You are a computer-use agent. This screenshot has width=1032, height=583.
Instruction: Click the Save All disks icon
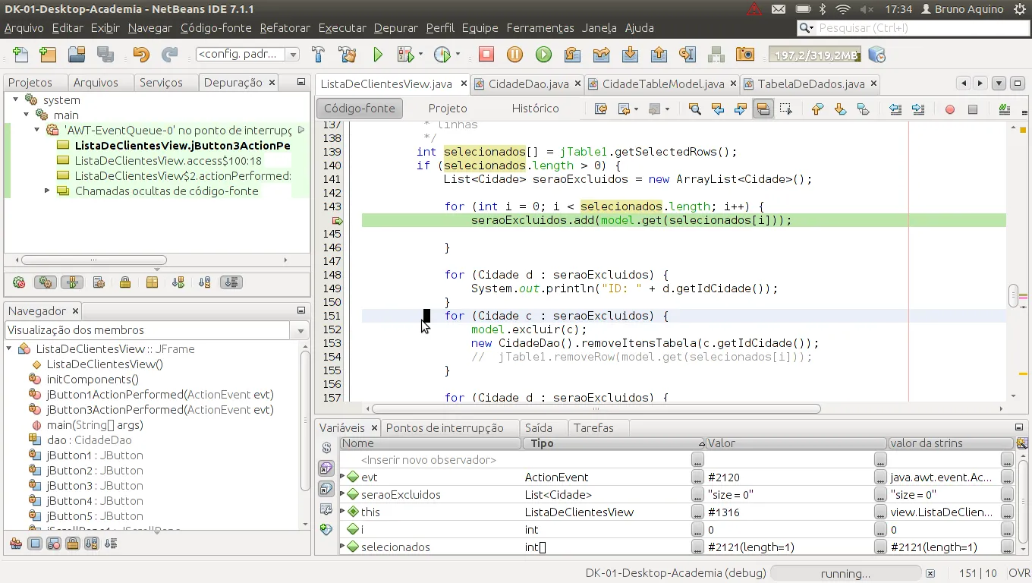tap(105, 55)
